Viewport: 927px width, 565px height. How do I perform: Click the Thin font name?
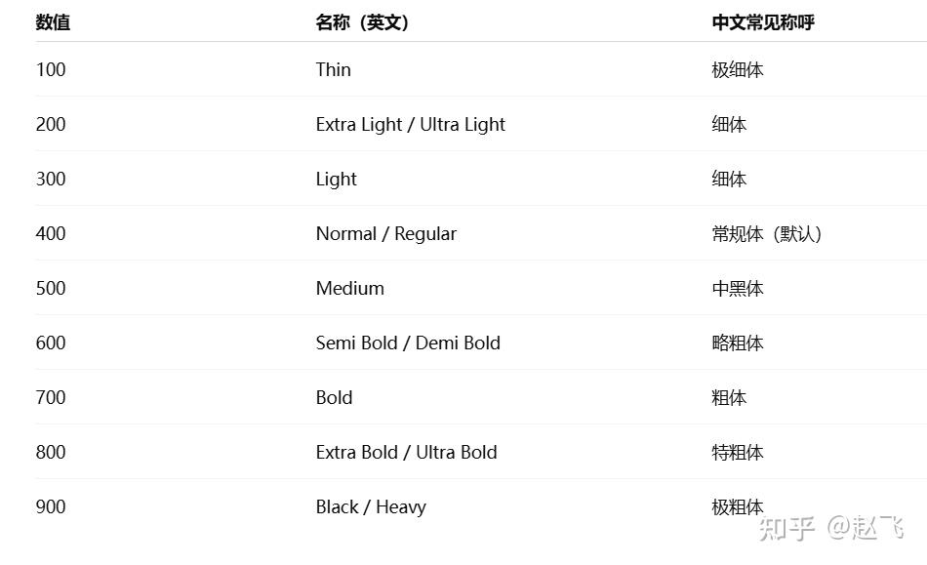(x=333, y=69)
